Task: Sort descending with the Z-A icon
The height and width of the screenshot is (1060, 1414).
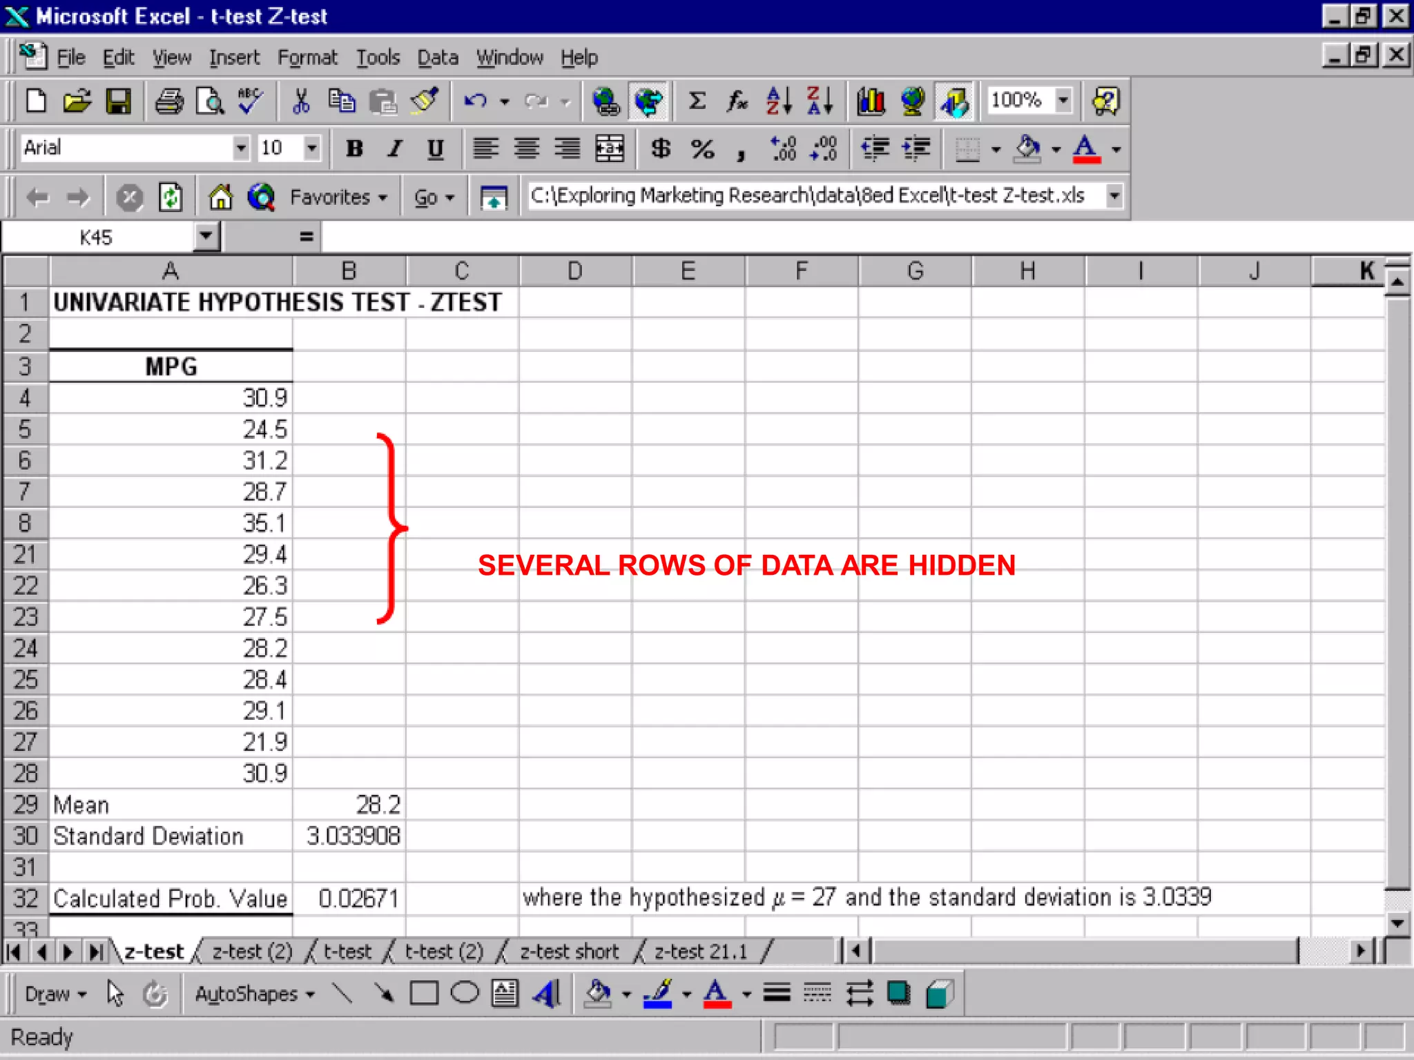Action: click(820, 101)
